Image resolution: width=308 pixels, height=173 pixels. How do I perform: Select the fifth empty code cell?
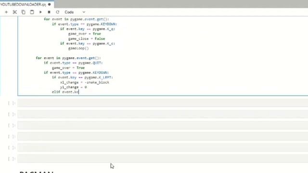coord(163,148)
